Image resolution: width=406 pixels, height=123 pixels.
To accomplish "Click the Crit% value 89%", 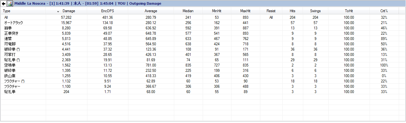I will click(384, 39).
